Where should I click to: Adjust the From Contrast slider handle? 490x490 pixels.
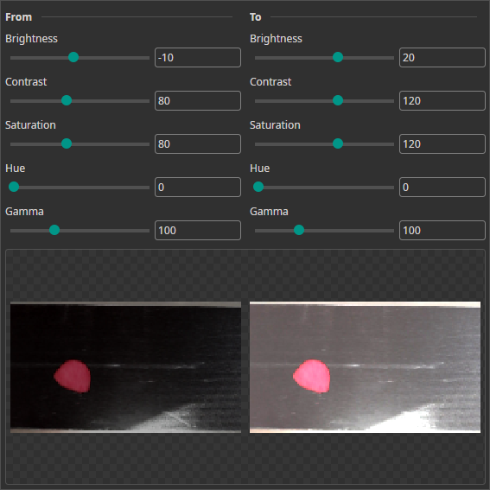(x=67, y=100)
